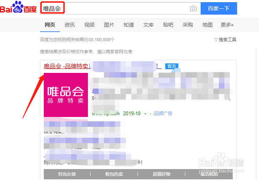259x180 pixels.
Task: Expand the dropdown arrow next to 2019-10
Action: (x=145, y=114)
